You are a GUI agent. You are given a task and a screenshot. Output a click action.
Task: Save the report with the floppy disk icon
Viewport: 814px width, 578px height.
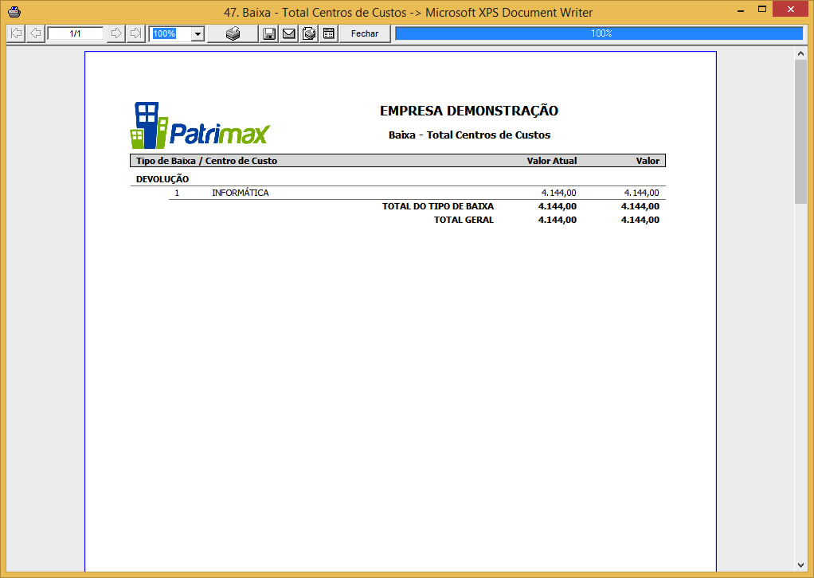pyautogui.click(x=269, y=33)
